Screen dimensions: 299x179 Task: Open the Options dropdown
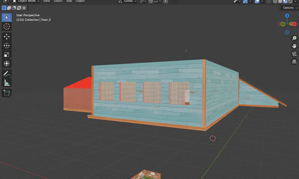click(290, 8)
